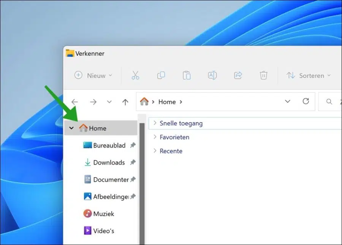Go forward with the right arrow

(x=93, y=102)
